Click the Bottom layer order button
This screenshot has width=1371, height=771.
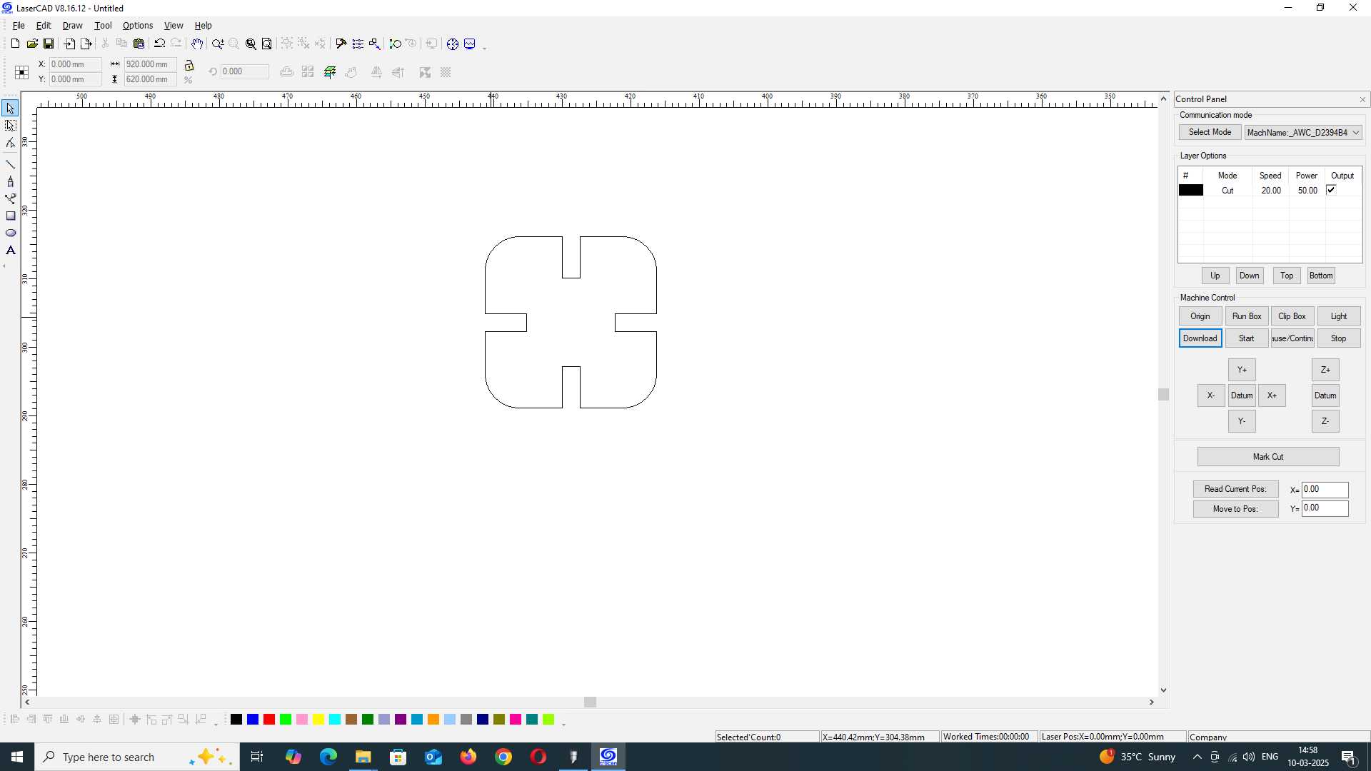click(1321, 276)
